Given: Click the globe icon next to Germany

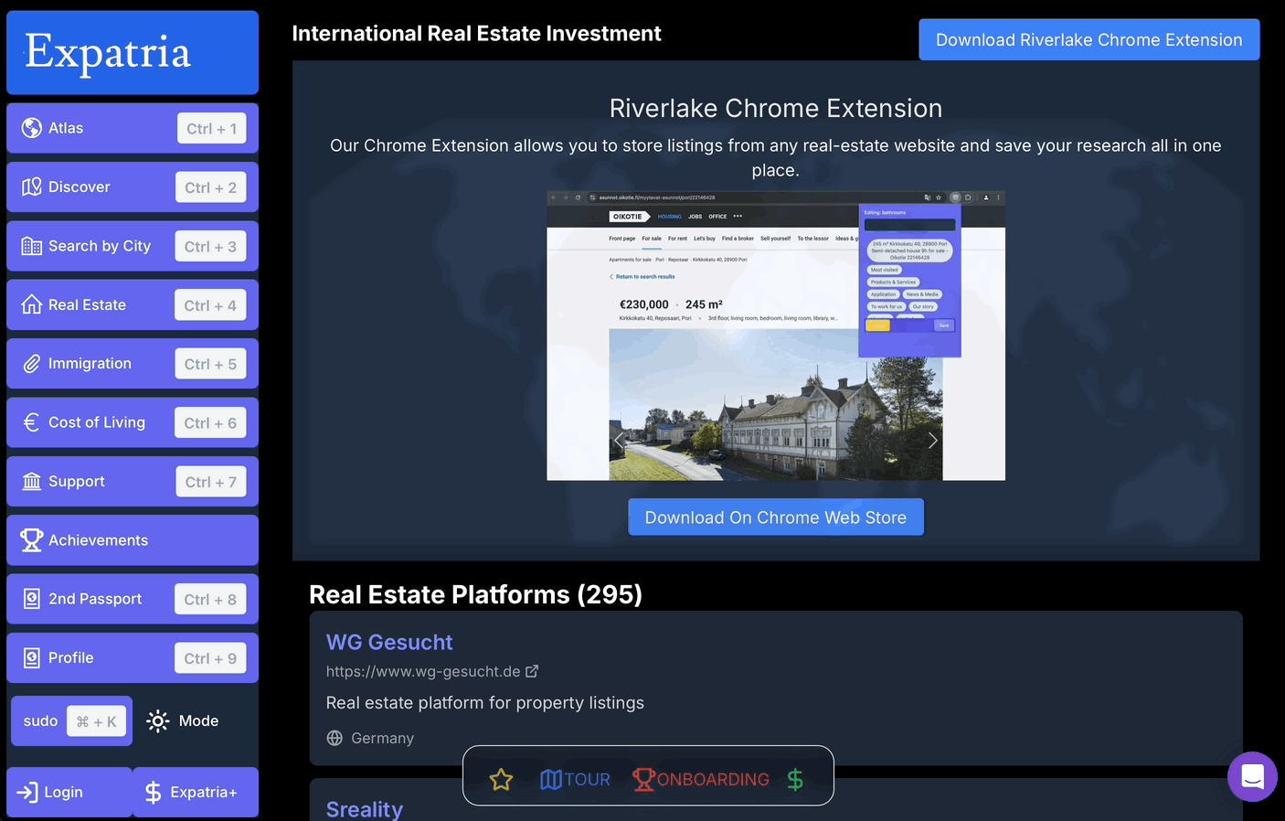Looking at the screenshot, I should 335,738.
